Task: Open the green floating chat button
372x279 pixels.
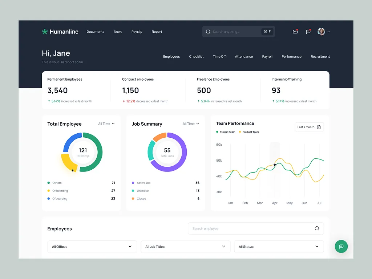Action: click(341, 246)
